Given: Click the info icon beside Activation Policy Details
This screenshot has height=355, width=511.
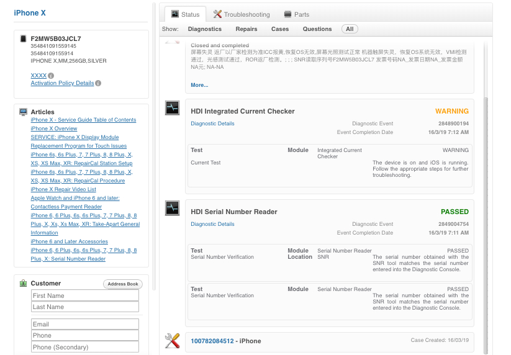Looking at the screenshot, I should (x=98, y=83).
